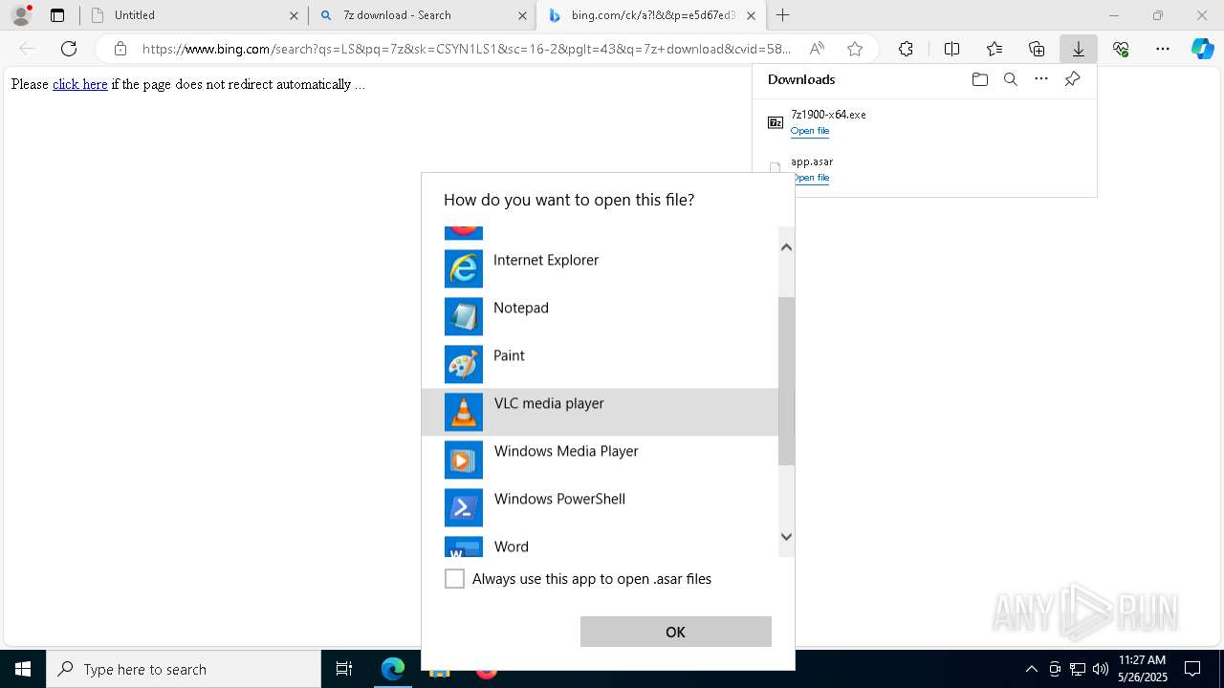Open Collections icon in toolbar
1224x688 pixels.
pos(1037,49)
